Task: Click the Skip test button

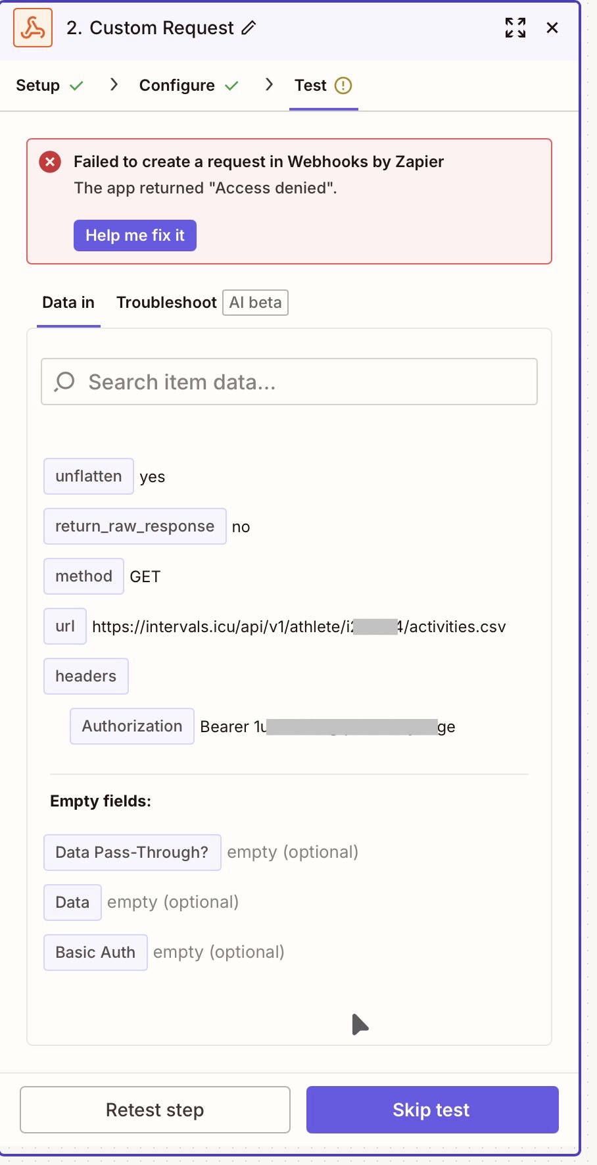Action: (x=432, y=1110)
